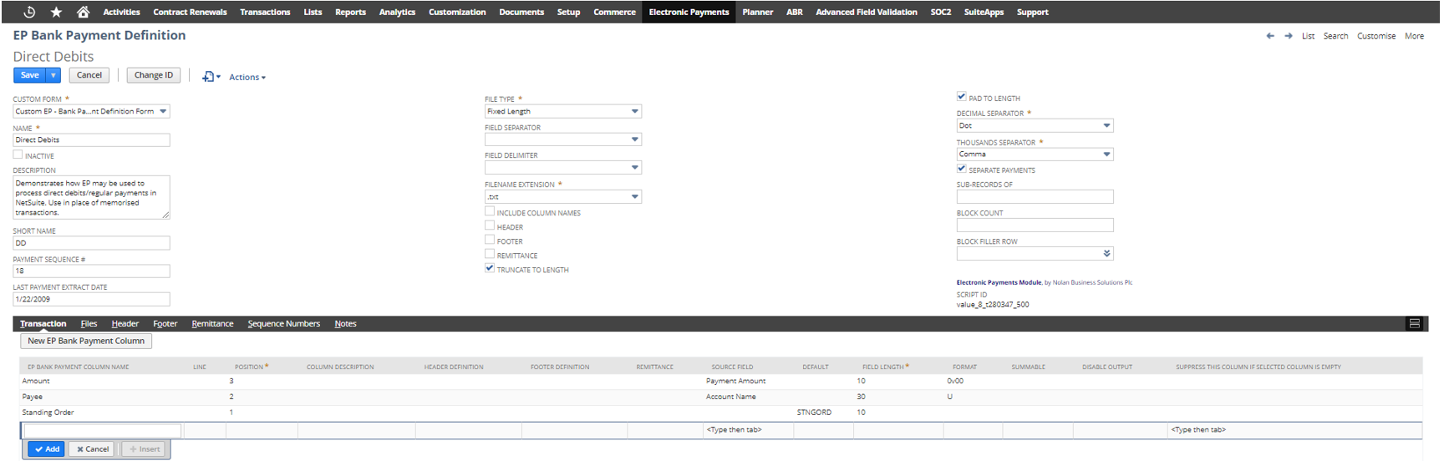Screen dimensions: 1444x461
Task: Toggle the subtab layout icon at right
Action: [1414, 323]
